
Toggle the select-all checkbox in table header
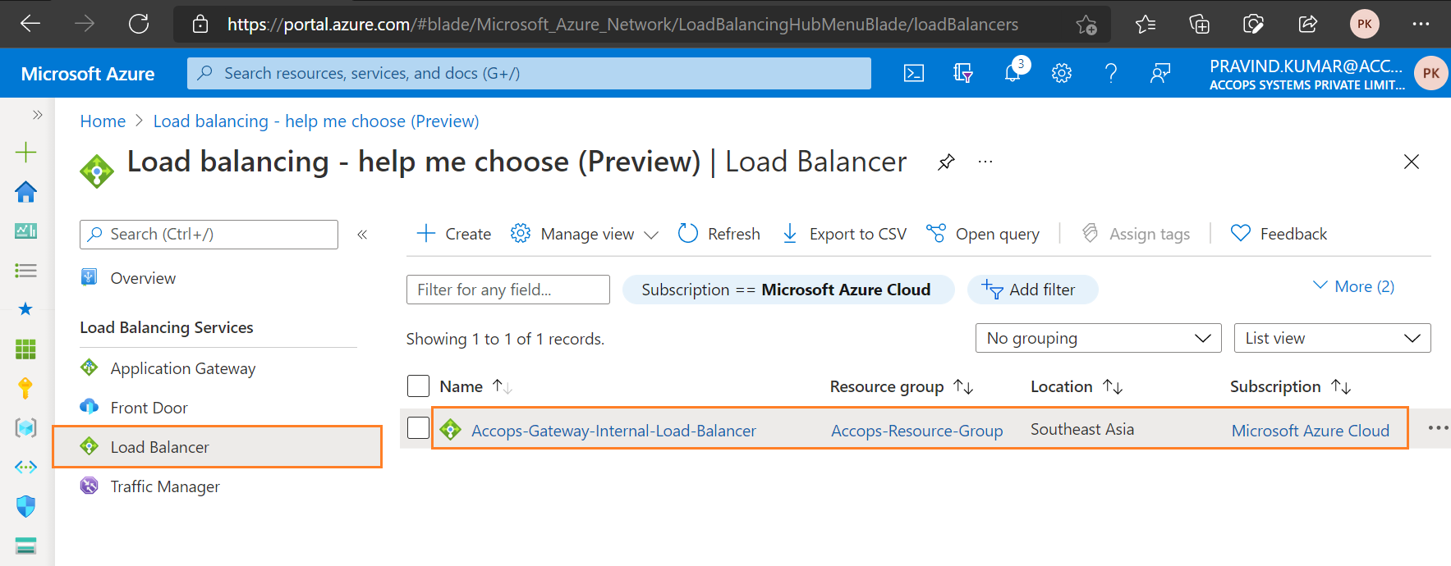pos(419,386)
